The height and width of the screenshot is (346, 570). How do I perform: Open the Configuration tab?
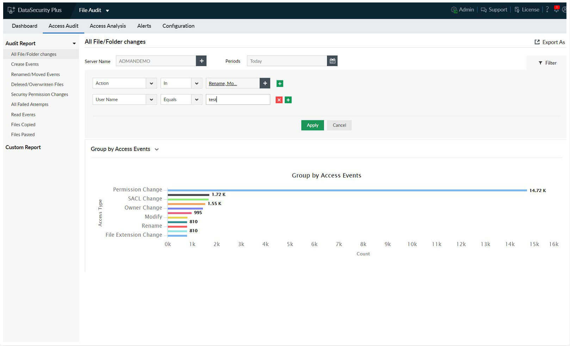click(178, 26)
